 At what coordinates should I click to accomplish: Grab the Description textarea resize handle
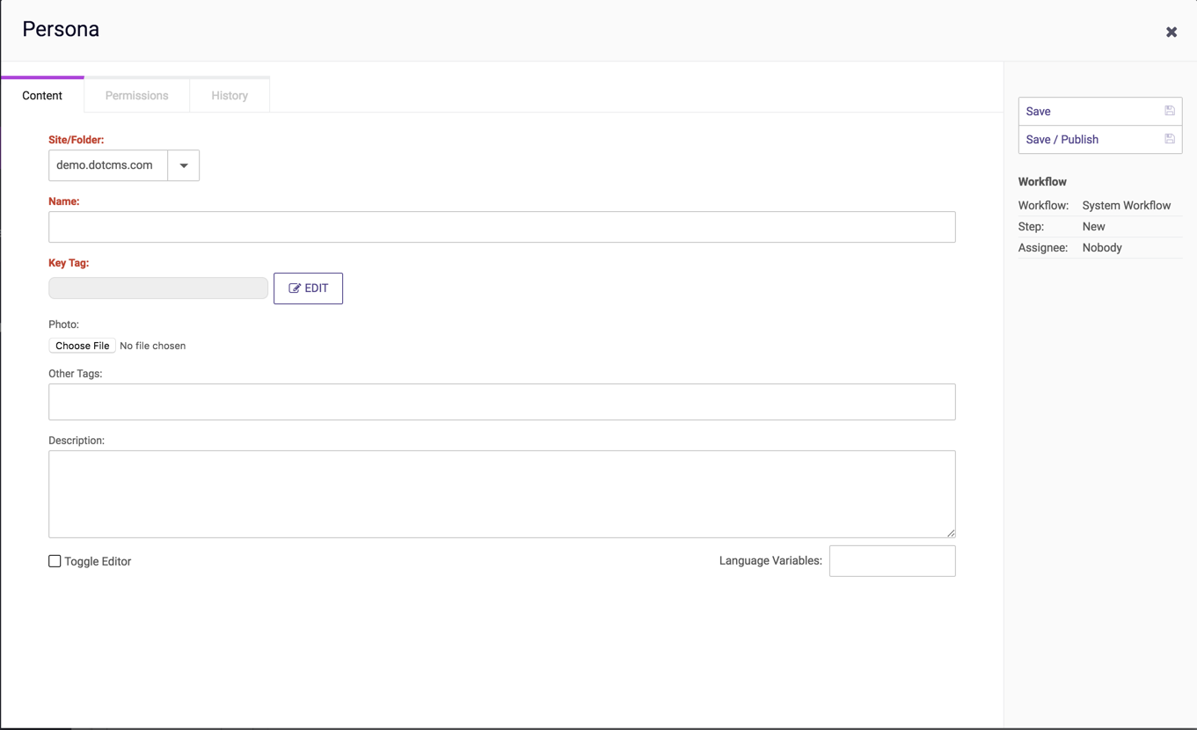click(x=950, y=532)
